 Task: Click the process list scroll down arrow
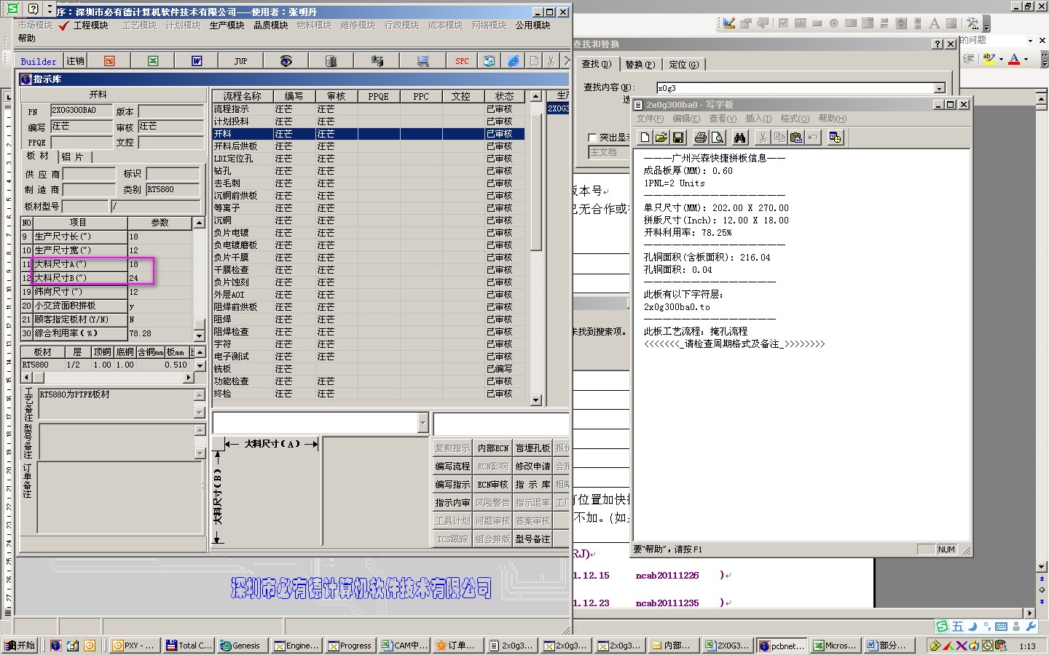point(536,400)
